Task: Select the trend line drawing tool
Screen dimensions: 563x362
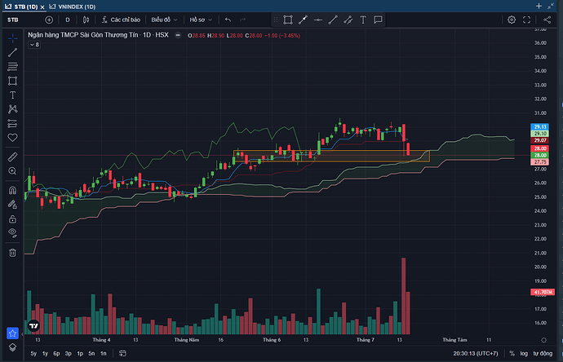Action: [12, 52]
